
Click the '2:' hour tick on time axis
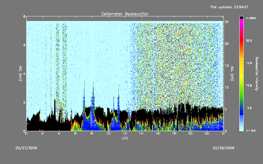click(43, 133)
